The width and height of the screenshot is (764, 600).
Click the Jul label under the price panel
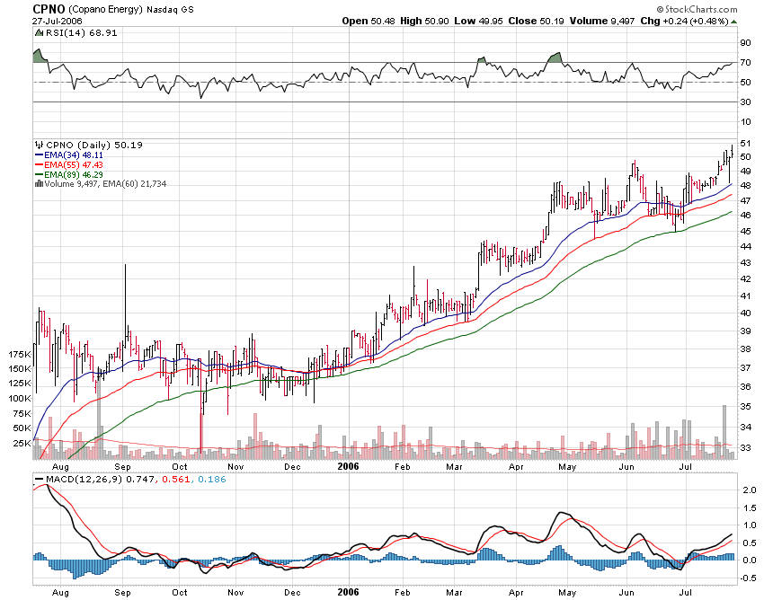click(686, 467)
